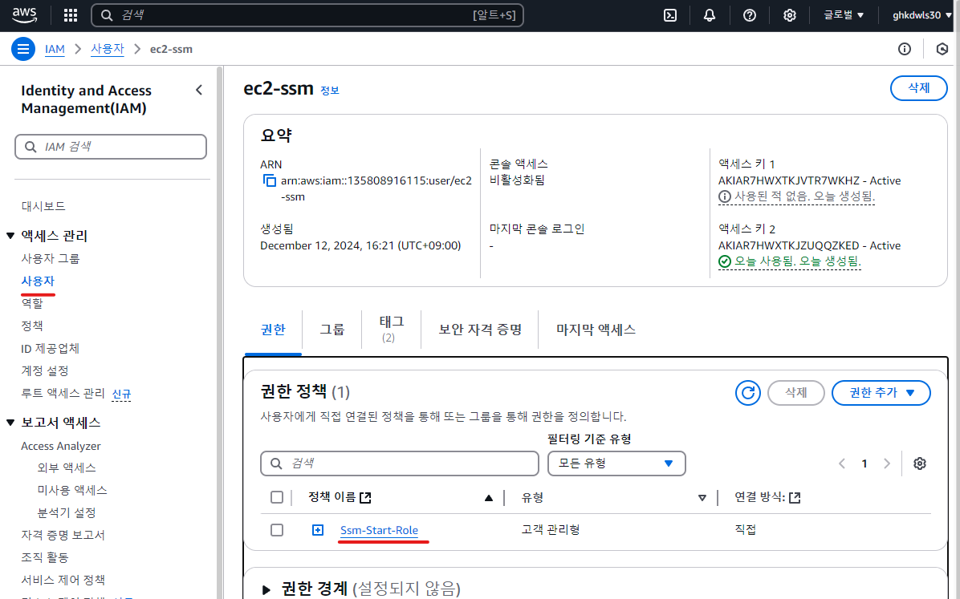Screen dimensions: 960x599
Task: Open the Ssm-Start-Role policy link
Action: 379,531
